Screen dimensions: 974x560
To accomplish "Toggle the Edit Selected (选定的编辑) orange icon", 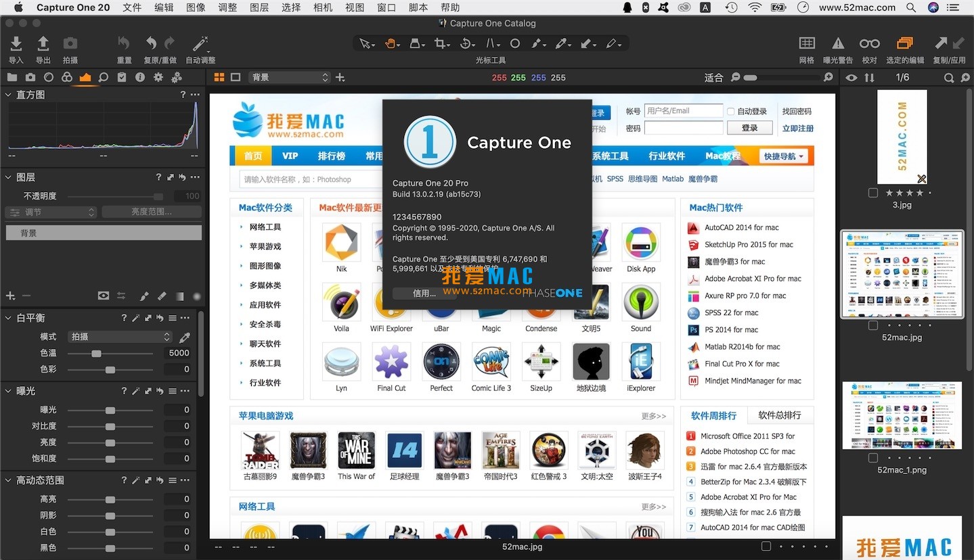I will click(x=905, y=43).
